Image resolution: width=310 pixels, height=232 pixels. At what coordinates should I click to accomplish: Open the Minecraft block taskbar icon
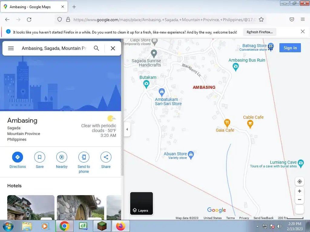coord(102,226)
